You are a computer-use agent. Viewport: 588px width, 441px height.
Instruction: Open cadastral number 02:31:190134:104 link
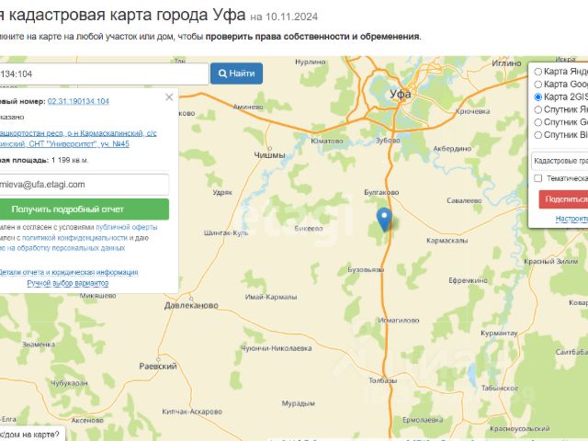pos(78,101)
